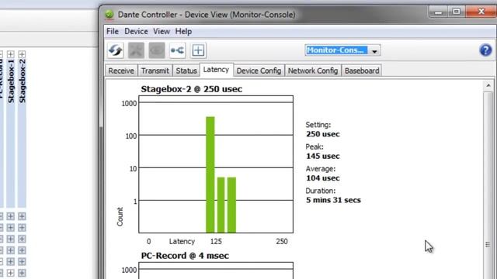Switch to the Status tab
This screenshot has height=279, width=497.
coord(186,71)
